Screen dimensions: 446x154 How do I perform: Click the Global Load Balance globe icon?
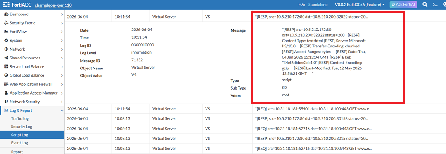6,75
